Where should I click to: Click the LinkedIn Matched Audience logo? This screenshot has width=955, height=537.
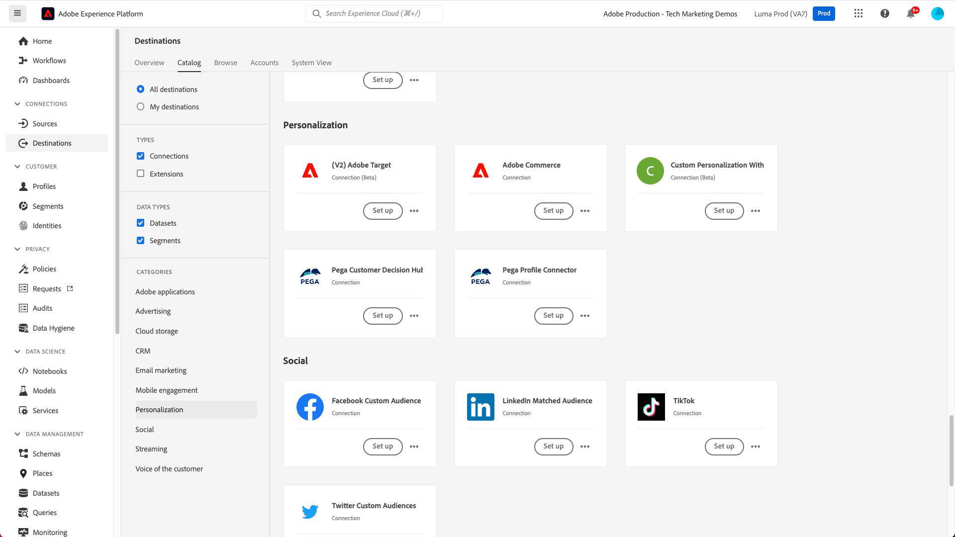point(480,407)
